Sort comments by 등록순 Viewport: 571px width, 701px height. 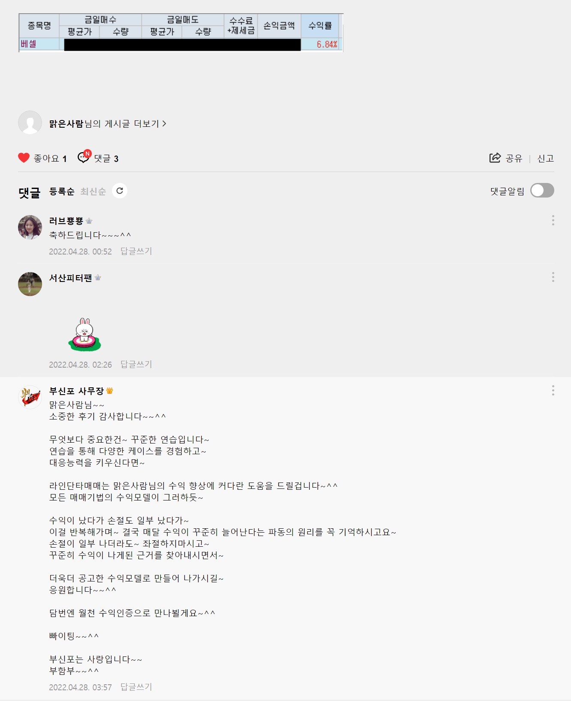click(x=62, y=192)
